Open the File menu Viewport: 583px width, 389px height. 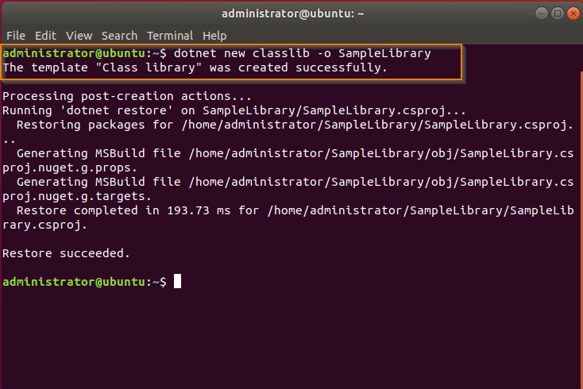[x=16, y=36]
